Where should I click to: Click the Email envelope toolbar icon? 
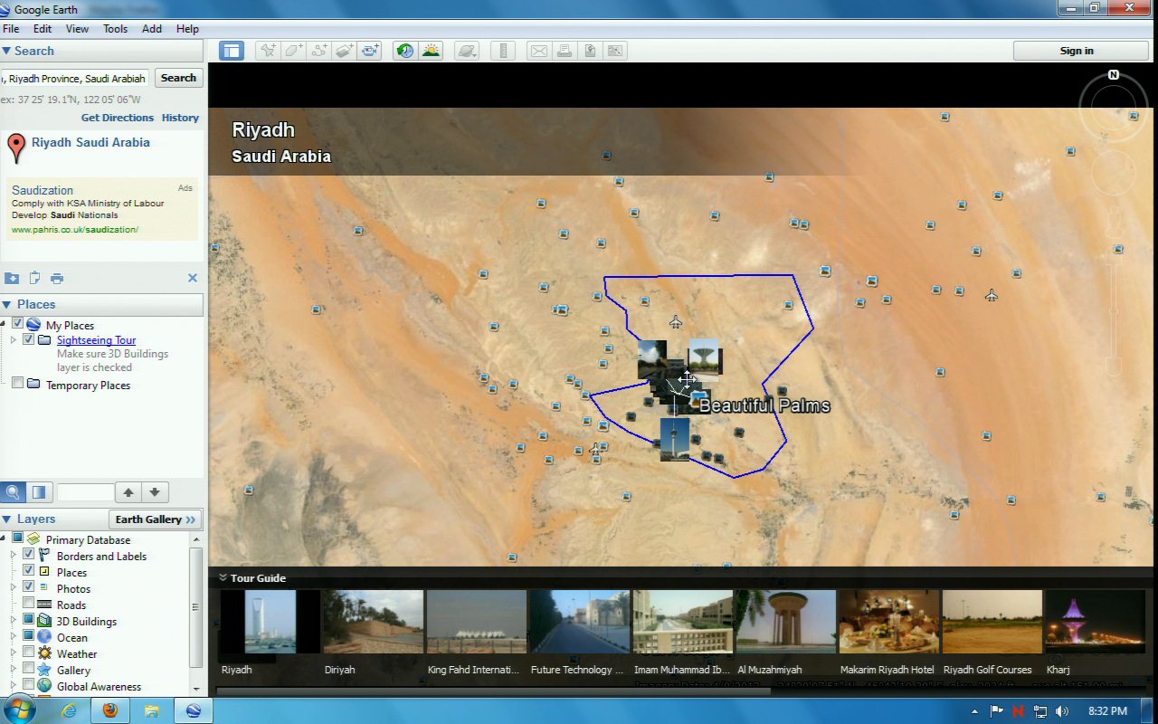pyautogui.click(x=538, y=51)
